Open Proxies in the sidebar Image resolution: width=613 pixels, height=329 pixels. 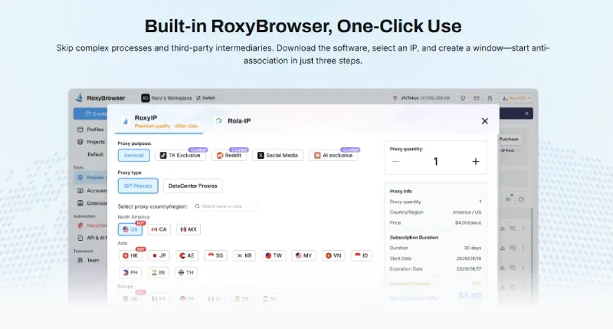(91, 178)
